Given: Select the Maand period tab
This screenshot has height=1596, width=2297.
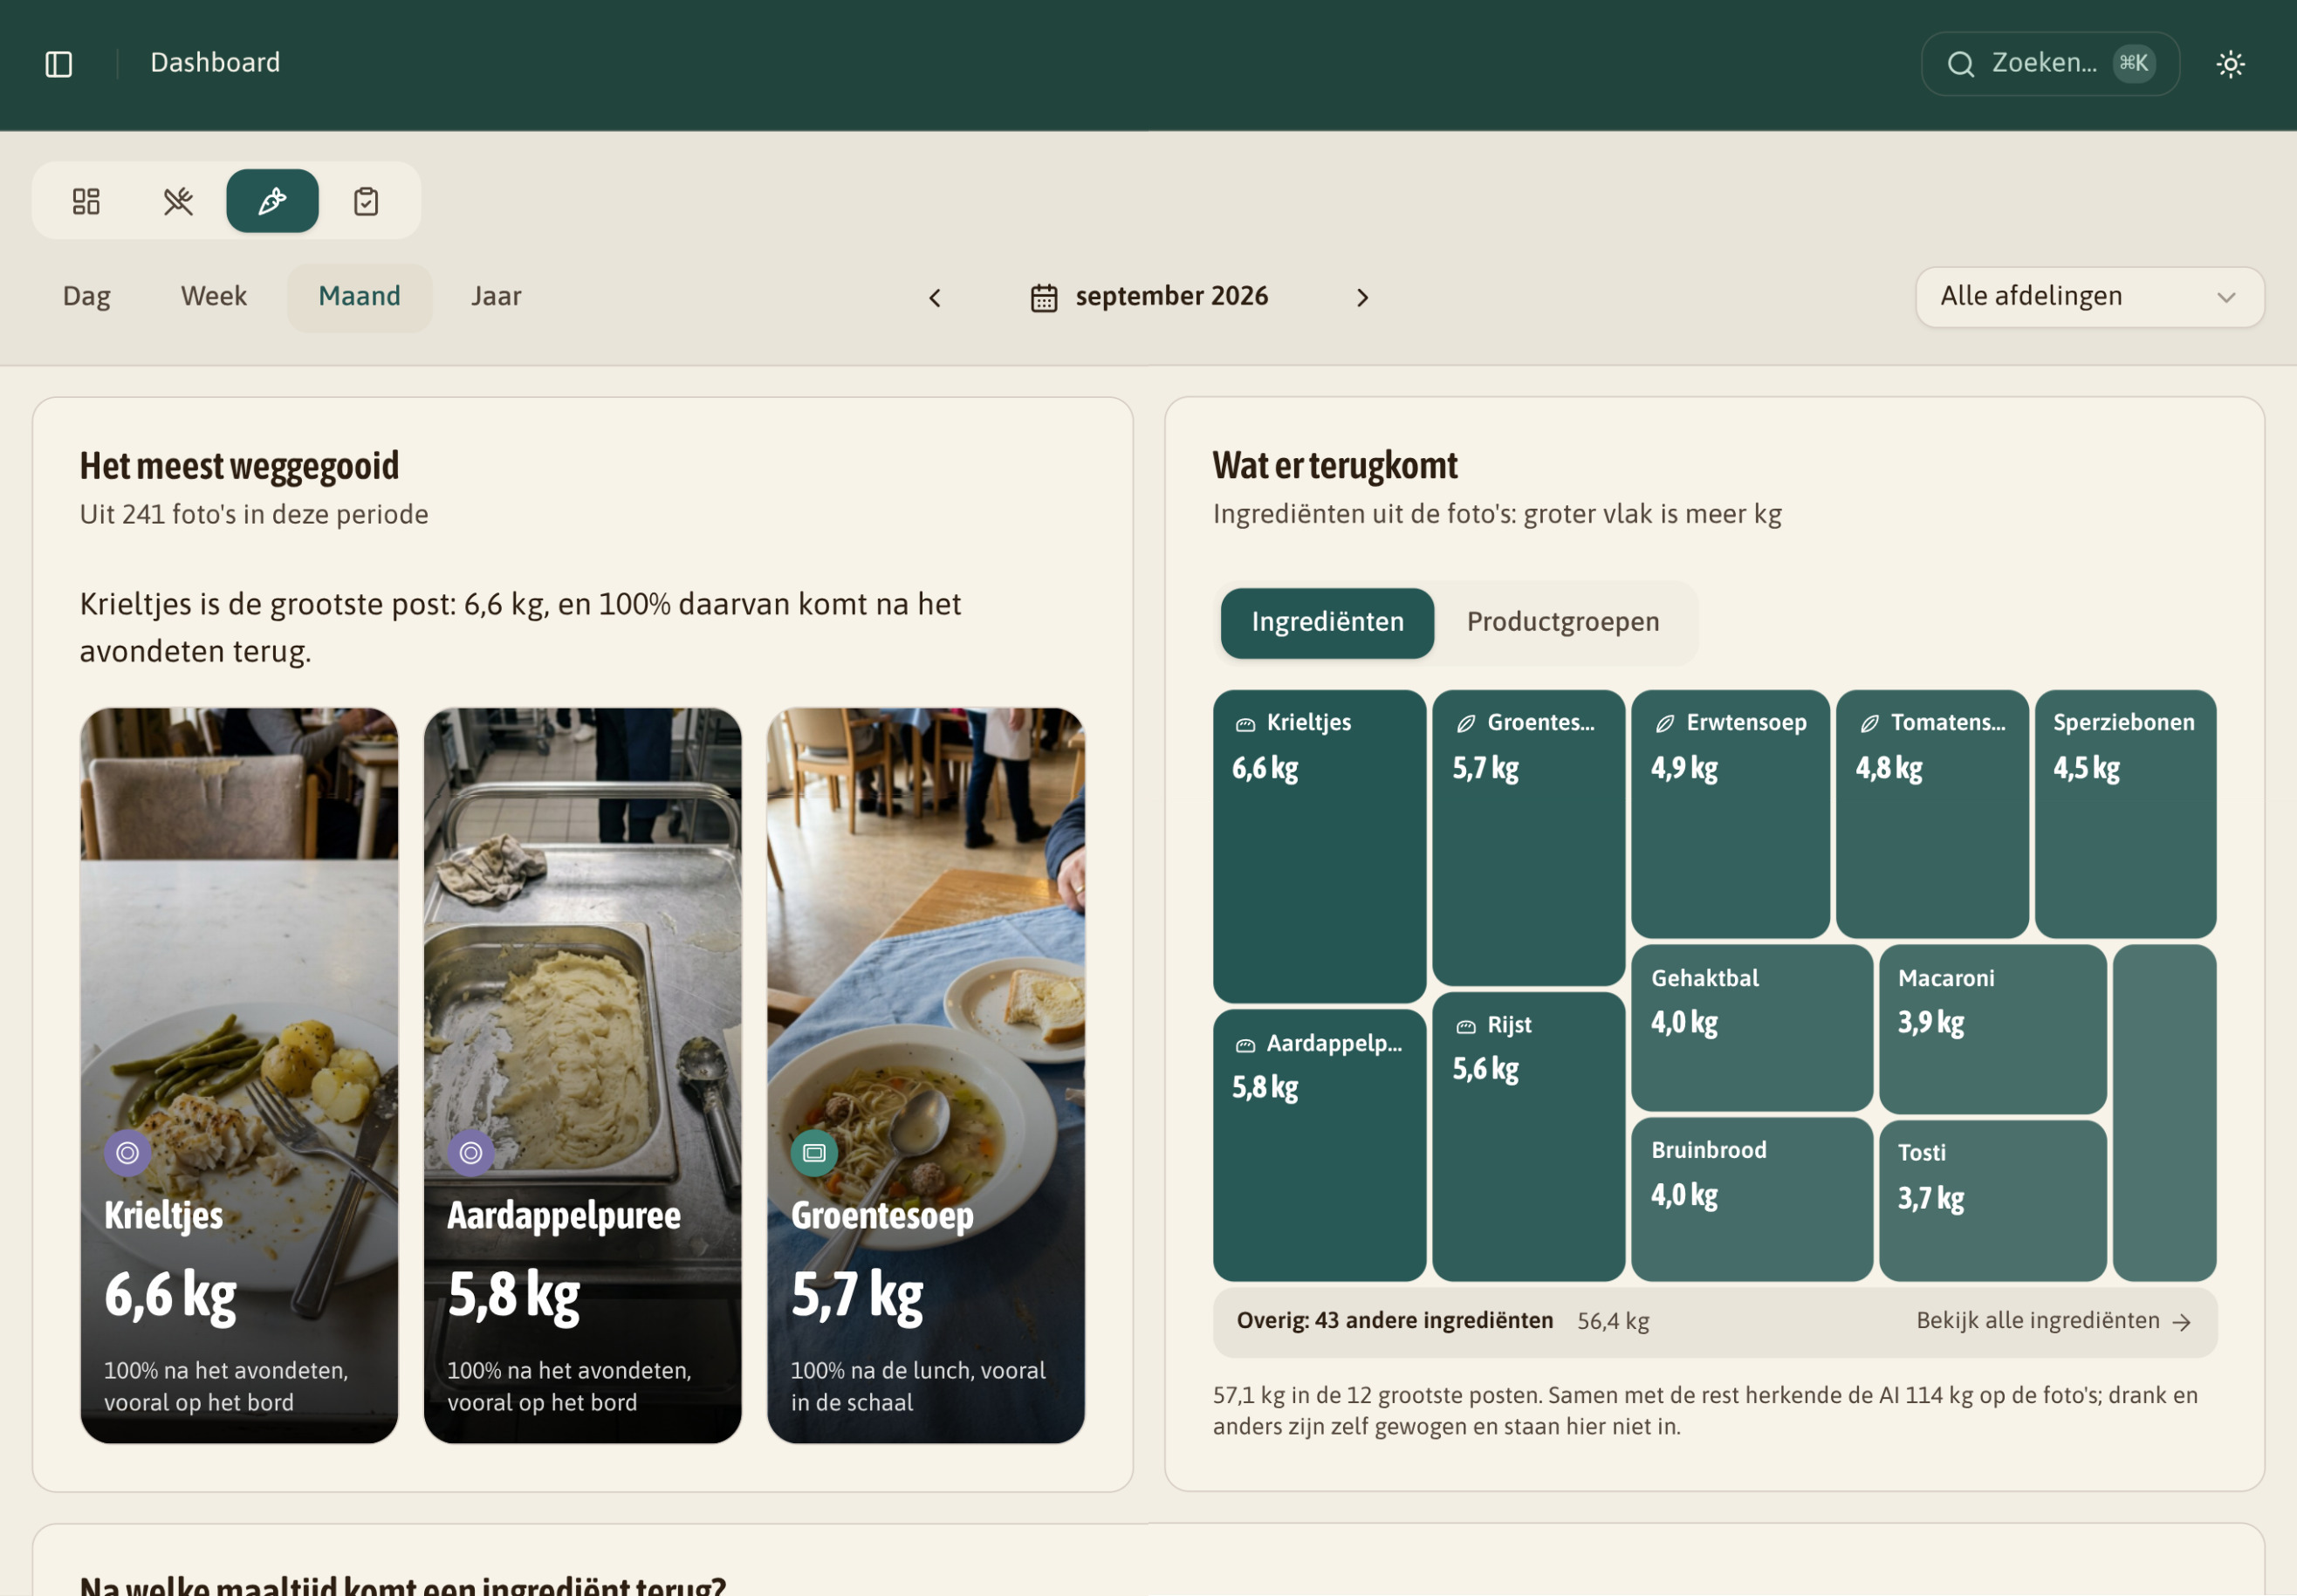Looking at the screenshot, I should pos(360,297).
